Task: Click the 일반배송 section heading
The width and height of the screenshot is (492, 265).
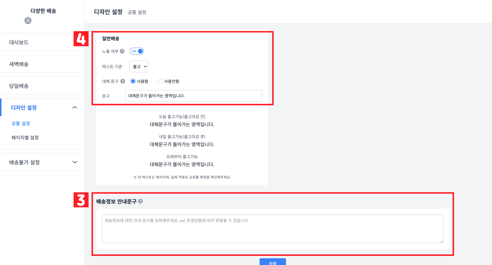Action: pyautogui.click(x=111, y=39)
